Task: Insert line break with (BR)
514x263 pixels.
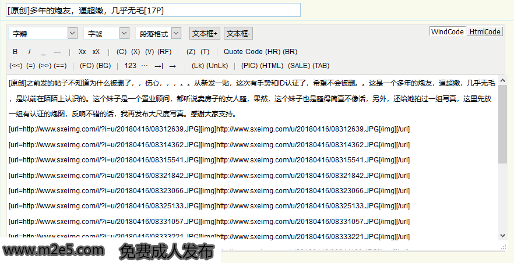Action: click(x=290, y=52)
